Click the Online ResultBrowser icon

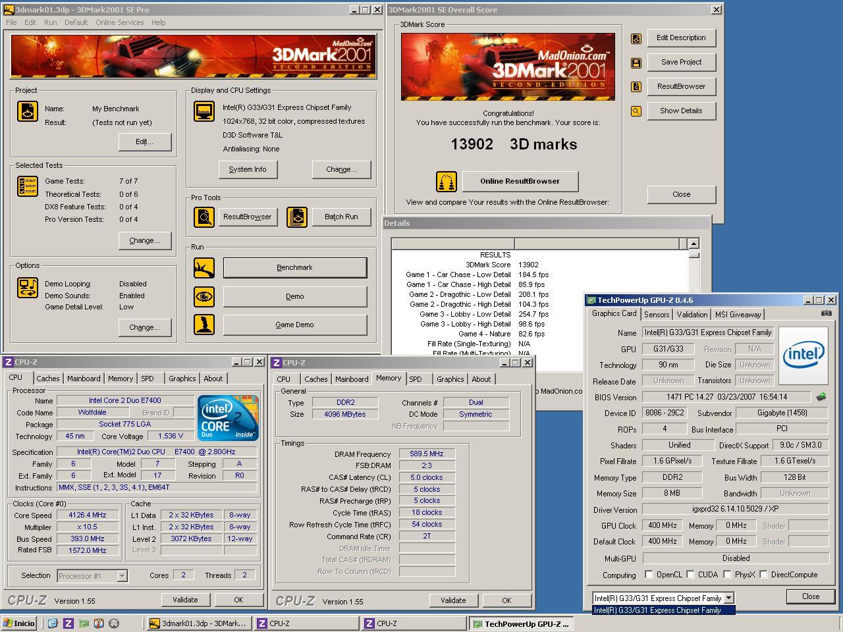[447, 182]
